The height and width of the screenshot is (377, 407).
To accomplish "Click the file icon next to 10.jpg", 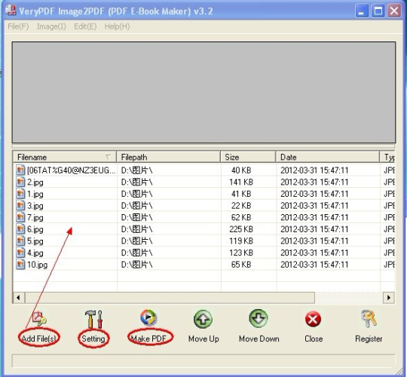I will click(20, 265).
